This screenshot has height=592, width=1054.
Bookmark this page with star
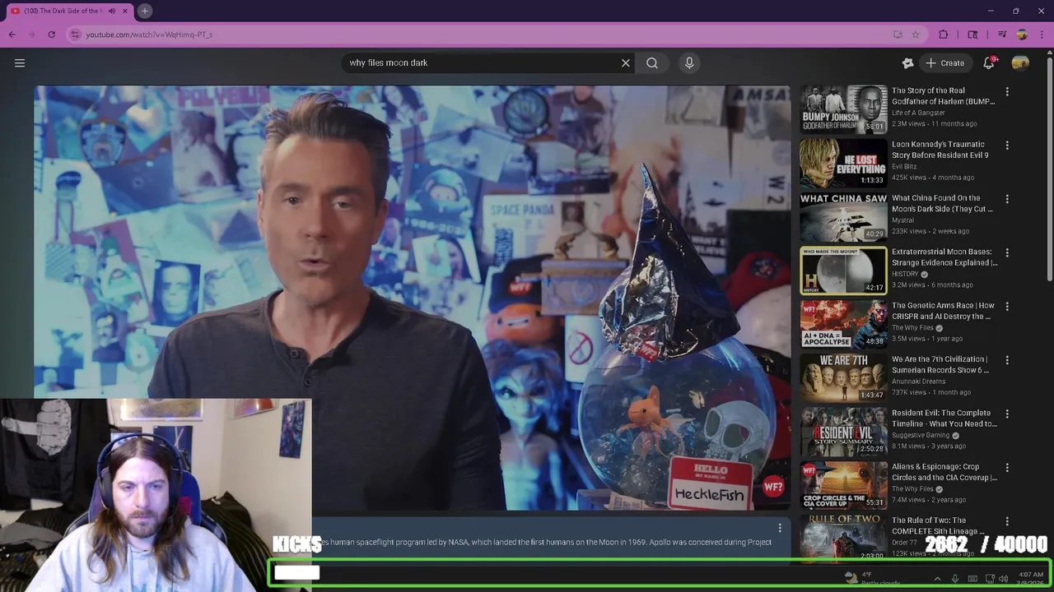coord(916,35)
